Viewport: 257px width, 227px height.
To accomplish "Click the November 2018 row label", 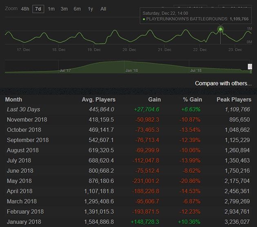I will pyautogui.click(x=27, y=120).
